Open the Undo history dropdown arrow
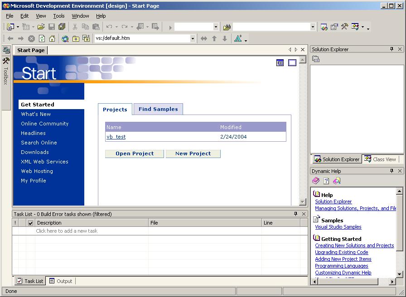Image resolution: width=406 pixels, height=297 pixels. 116,27
